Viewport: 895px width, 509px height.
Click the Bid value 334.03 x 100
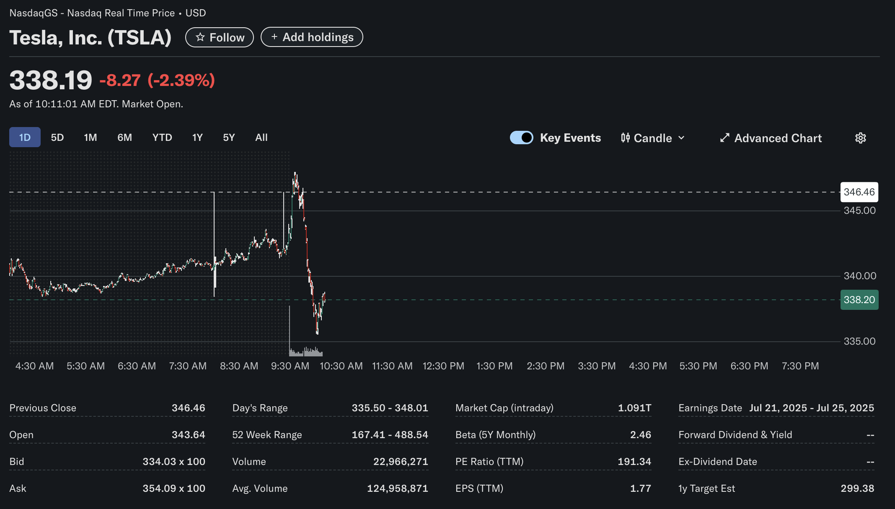pyautogui.click(x=174, y=462)
